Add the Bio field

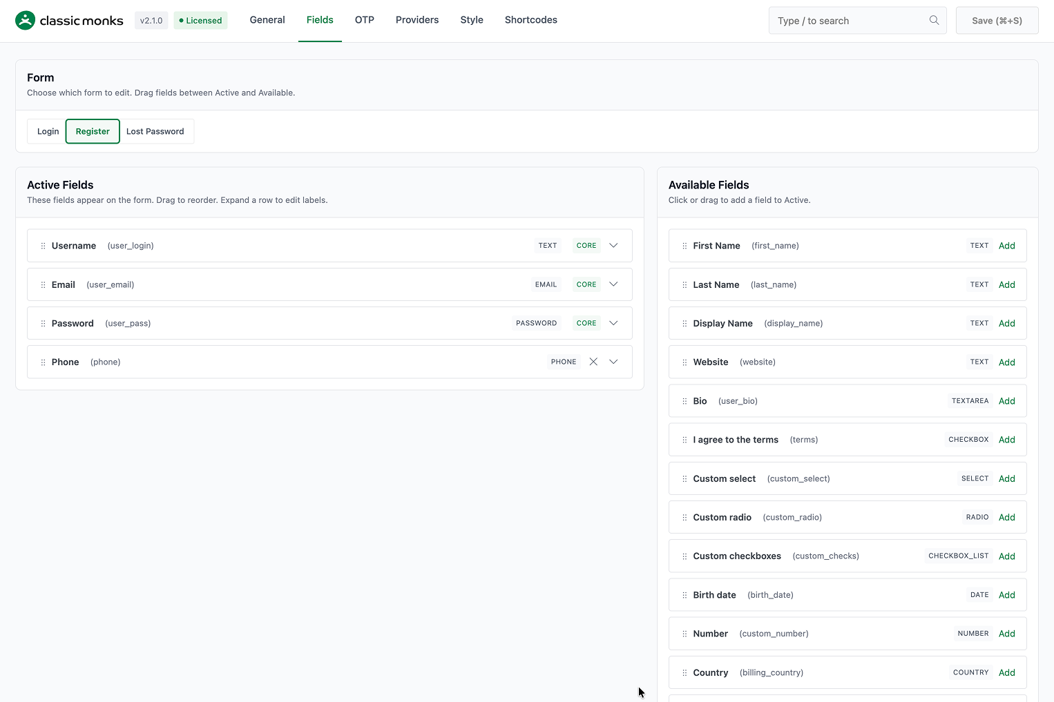[x=1007, y=401]
